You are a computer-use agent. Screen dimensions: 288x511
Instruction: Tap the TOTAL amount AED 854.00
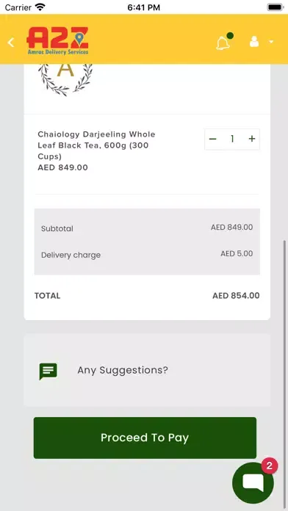click(236, 296)
